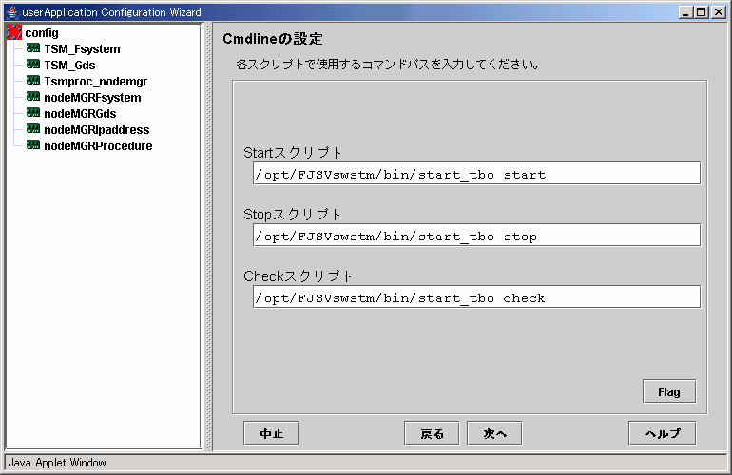Click the 次へ next button

(x=494, y=433)
